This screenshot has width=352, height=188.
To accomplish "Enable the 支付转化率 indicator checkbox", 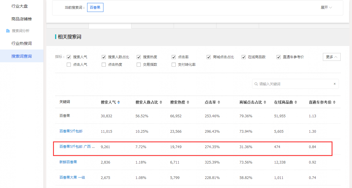I will (174, 65).
